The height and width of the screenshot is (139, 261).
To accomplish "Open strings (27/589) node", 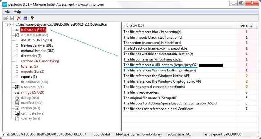I will click(32, 92).
